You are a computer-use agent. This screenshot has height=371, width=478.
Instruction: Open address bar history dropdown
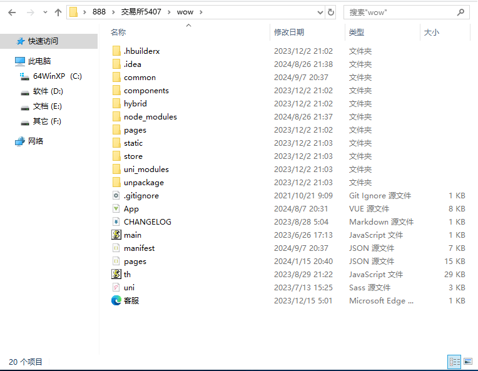coord(320,13)
